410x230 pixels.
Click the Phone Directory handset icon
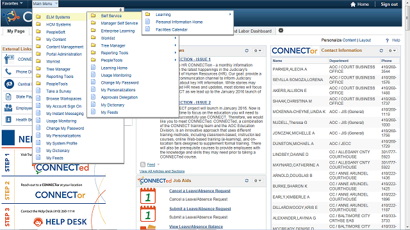click(x=8, y=72)
